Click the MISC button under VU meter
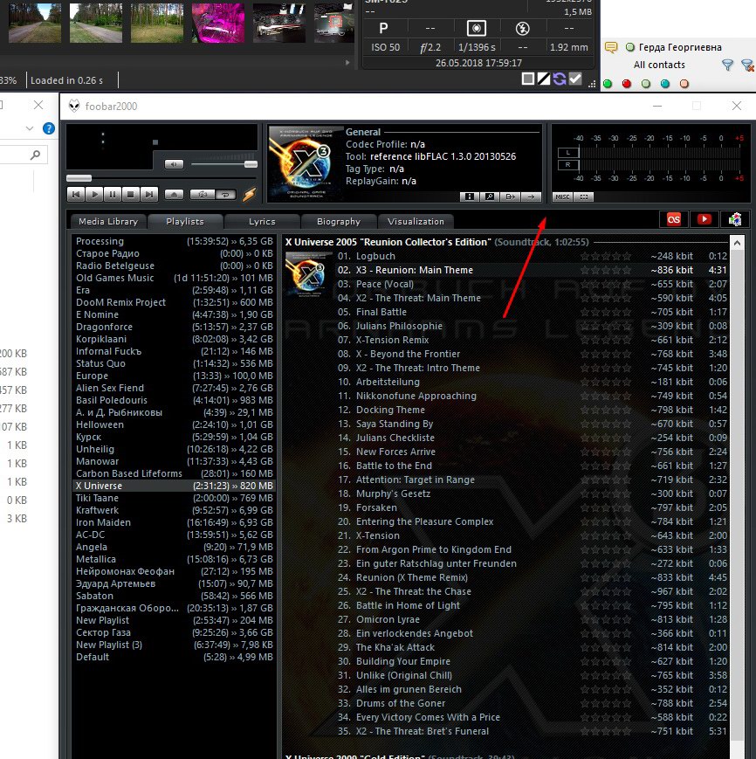The height and width of the screenshot is (759, 756). click(x=562, y=197)
